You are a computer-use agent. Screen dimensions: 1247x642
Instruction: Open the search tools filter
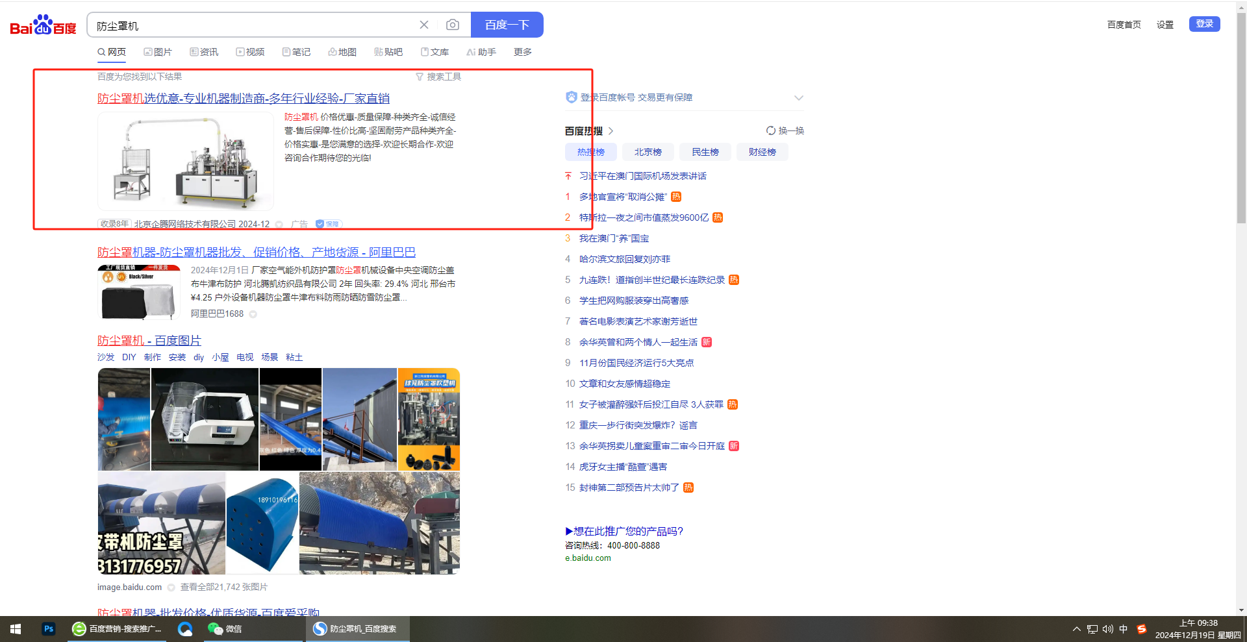(x=438, y=77)
